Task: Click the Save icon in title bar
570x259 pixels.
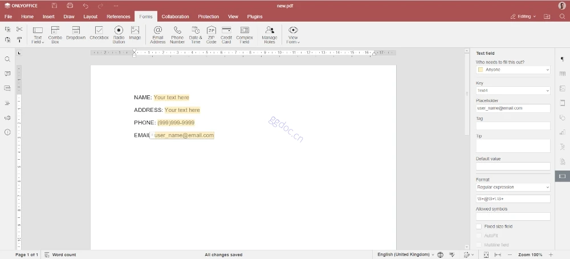Action: (x=55, y=6)
